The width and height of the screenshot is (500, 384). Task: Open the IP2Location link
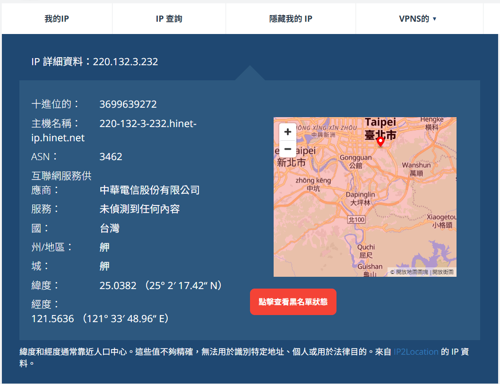tap(416, 352)
